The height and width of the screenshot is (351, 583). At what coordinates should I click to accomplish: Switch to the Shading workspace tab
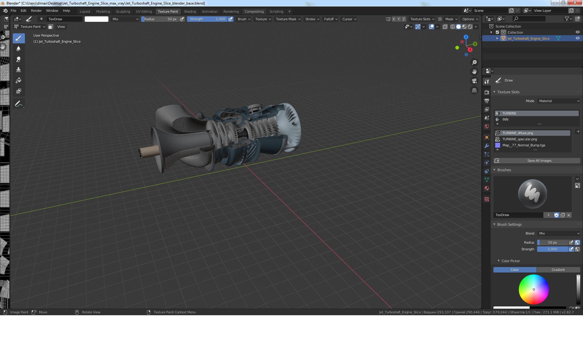[190, 12]
